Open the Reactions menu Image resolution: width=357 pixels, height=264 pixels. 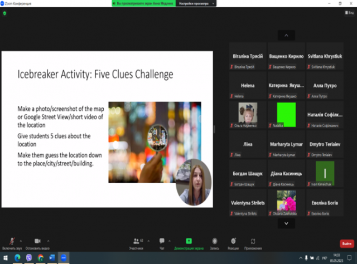tap(233, 241)
